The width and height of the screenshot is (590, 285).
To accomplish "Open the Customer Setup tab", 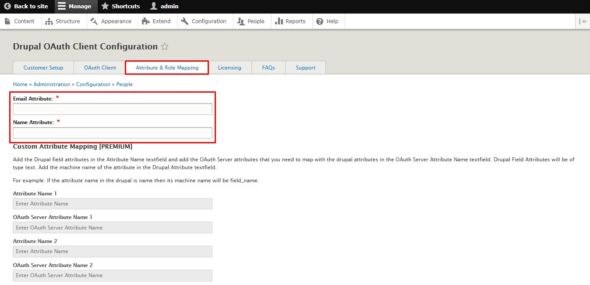I will coord(43,68).
